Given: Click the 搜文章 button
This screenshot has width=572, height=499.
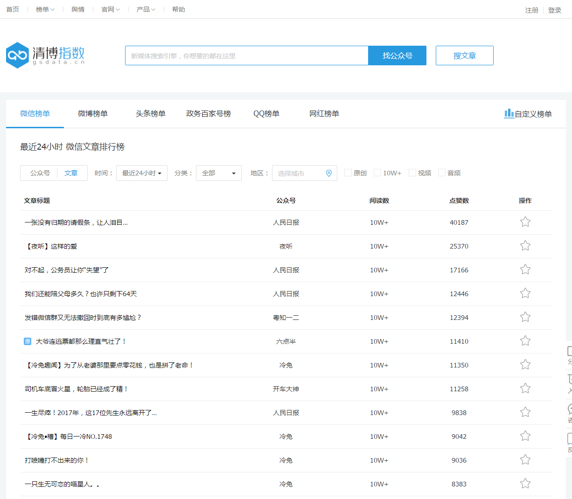Looking at the screenshot, I should [x=465, y=55].
